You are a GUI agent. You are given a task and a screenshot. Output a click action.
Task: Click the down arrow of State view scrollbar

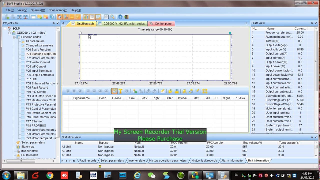[316, 131]
